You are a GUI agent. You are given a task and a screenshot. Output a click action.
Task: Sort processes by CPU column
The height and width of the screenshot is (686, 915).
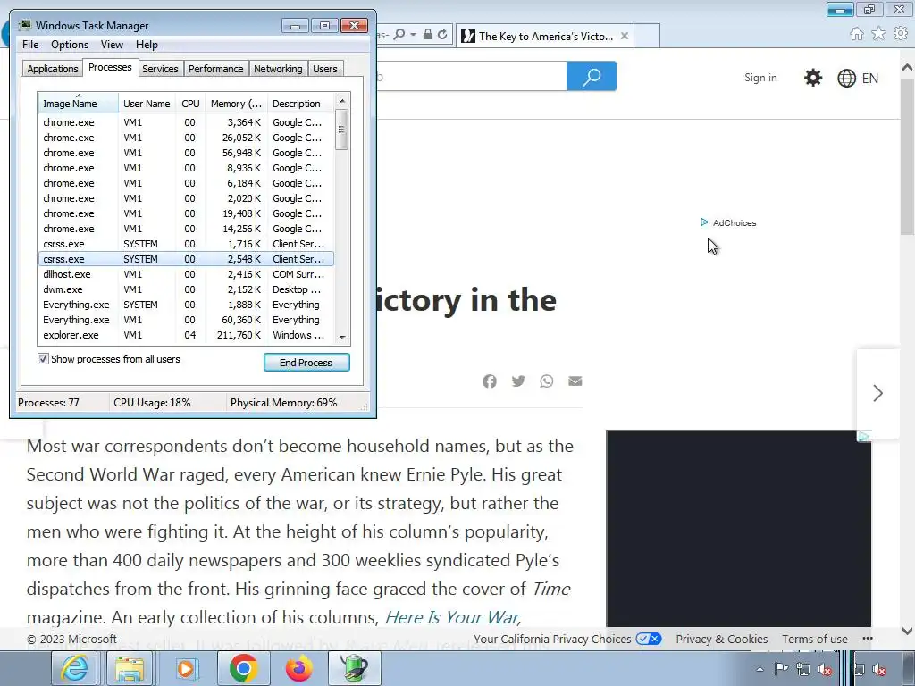(190, 104)
